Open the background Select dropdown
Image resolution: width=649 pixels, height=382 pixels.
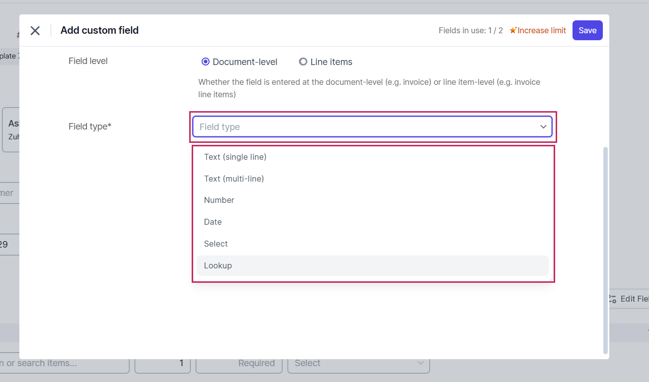tap(359, 364)
